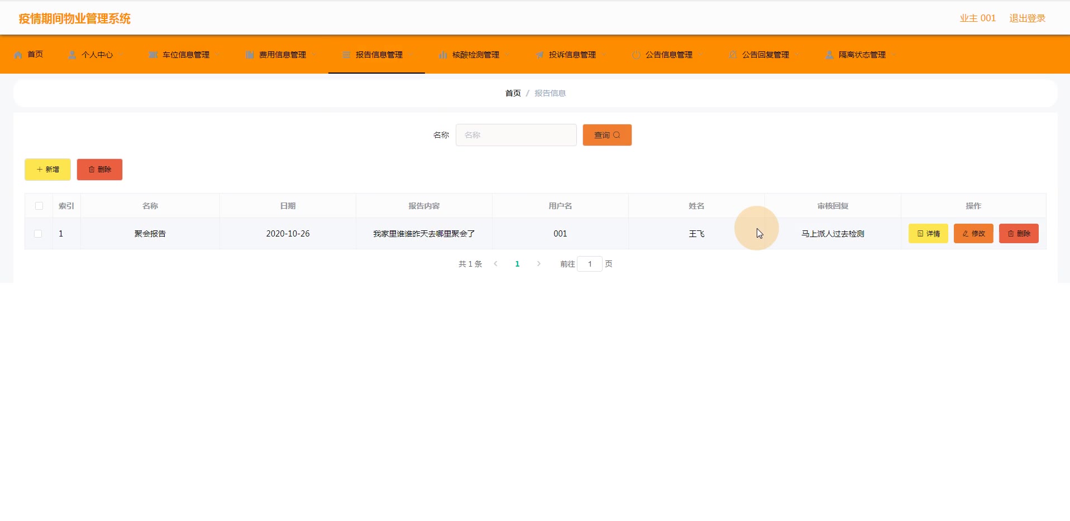Click the 名称 search input field
Image resolution: width=1070 pixels, height=521 pixels.
pyautogui.click(x=516, y=135)
